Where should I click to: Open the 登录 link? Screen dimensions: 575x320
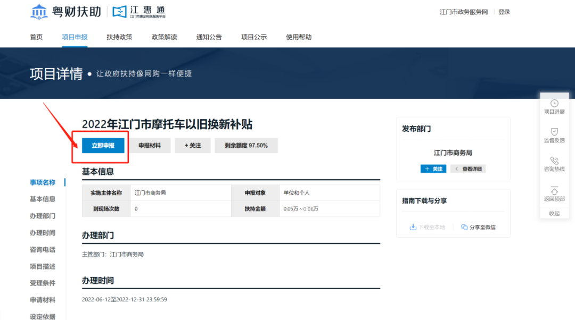[504, 12]
